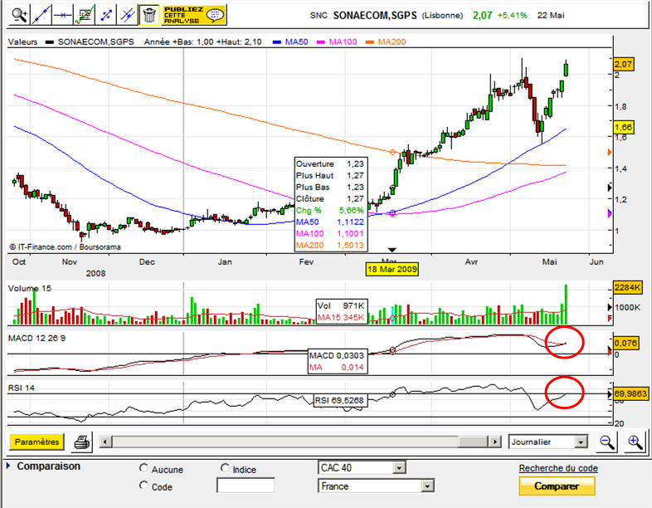Click the trash can delete tool
The image size is (652, 508).
[148, 16]
